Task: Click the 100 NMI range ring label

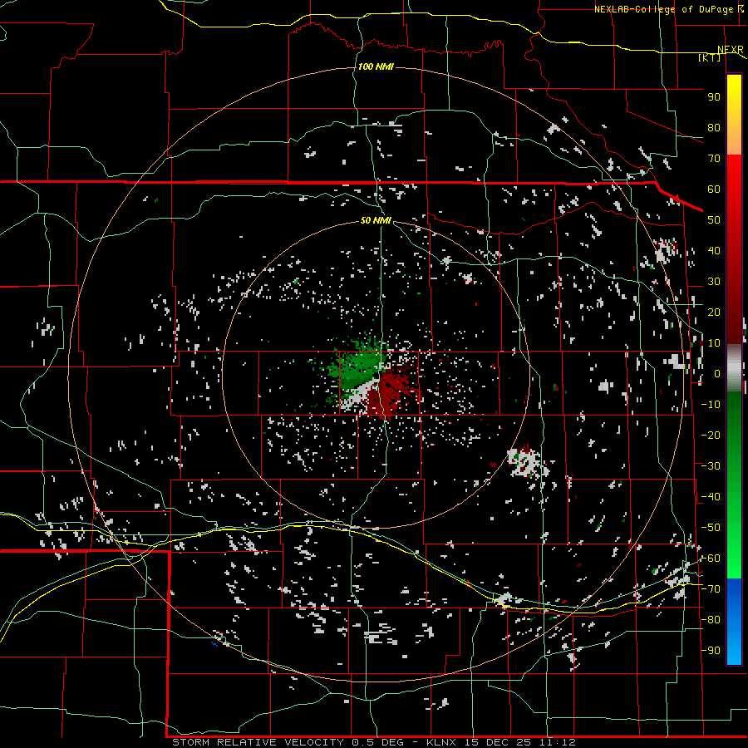Action: click(x=376, y=66)
